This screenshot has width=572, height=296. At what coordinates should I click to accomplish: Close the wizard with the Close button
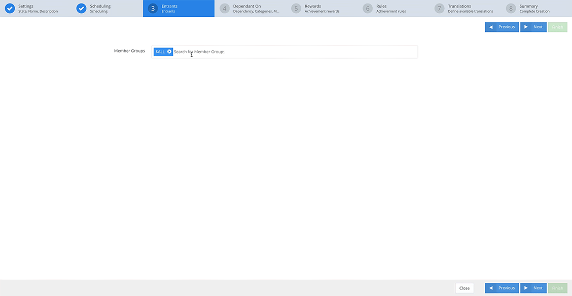pos(464,288)
